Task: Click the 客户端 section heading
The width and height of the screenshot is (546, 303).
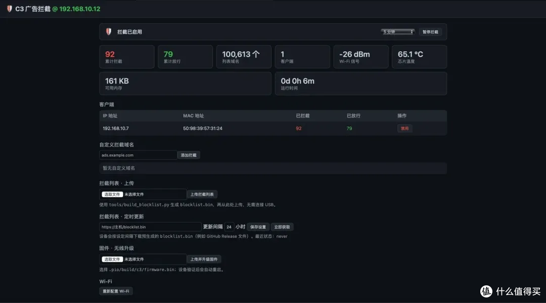Action: click(107, 104)
